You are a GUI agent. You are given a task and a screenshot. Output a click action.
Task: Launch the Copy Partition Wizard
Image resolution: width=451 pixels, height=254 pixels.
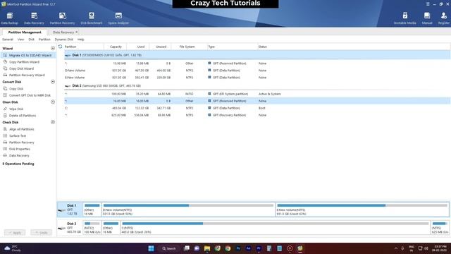(x=24, y=62)
